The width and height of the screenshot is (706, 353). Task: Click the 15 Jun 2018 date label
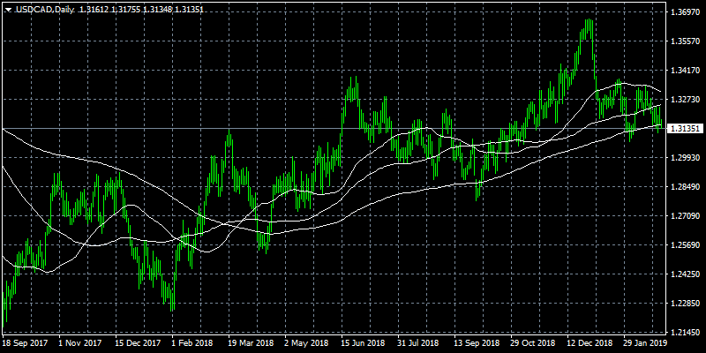click(x=362, y=342)
